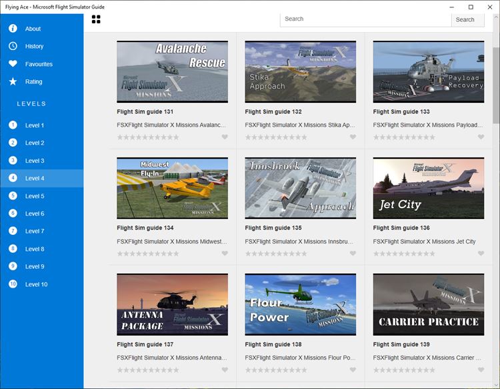Viewport: 500px width, 389px height.
Task: Favourite Flight Sim guide 138 with heart
Action: [x=353, y=370]
